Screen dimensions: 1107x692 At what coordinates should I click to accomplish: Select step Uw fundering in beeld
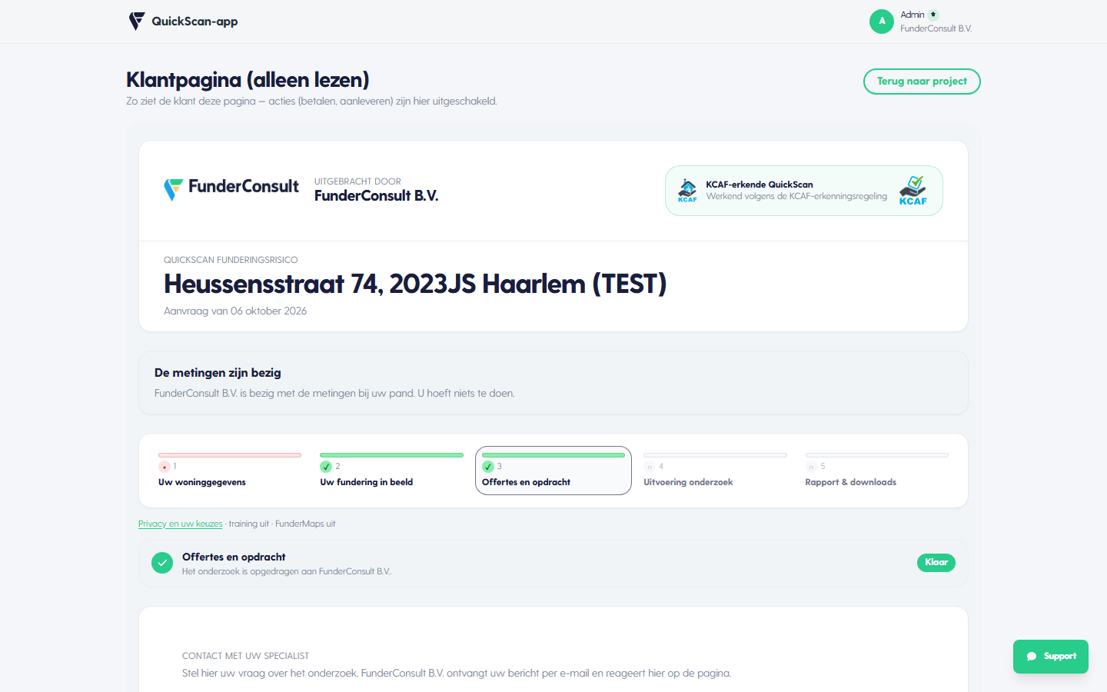391,471
